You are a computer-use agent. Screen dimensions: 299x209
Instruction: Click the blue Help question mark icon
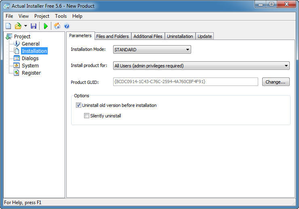pyautogui.click(x=67, y=26)
